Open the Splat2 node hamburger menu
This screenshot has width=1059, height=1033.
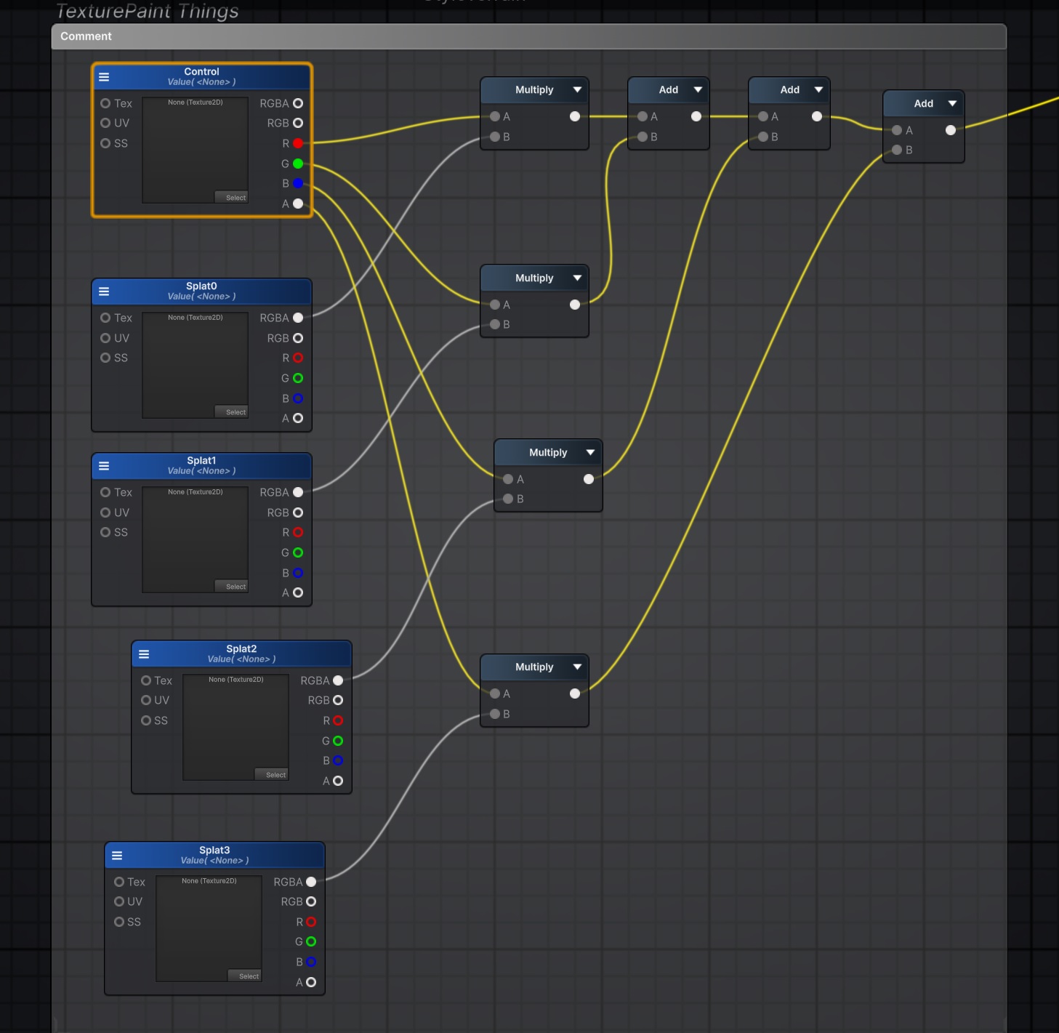pos(144,654)
